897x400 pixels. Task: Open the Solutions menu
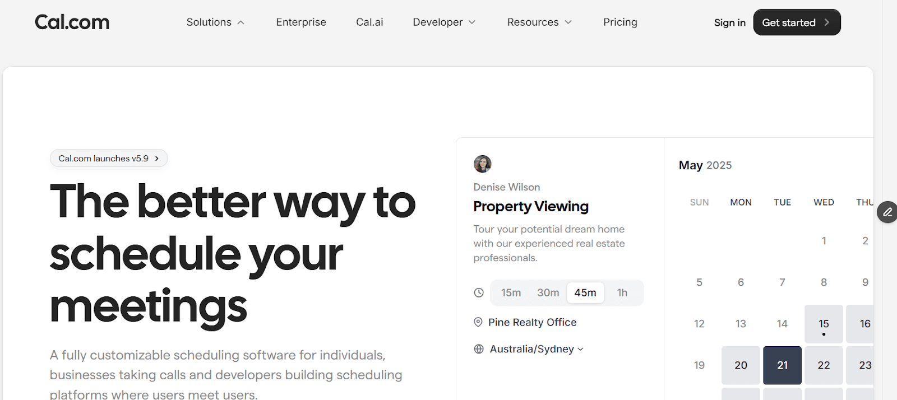point(215,22)
